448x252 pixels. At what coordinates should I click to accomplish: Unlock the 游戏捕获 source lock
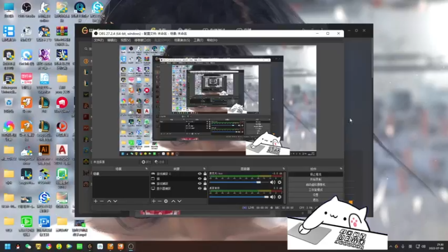pyautogui.click(x=205, y=184)
